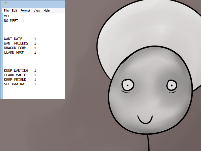Click the "KEEP WANTING" text line

click(16, 70)
